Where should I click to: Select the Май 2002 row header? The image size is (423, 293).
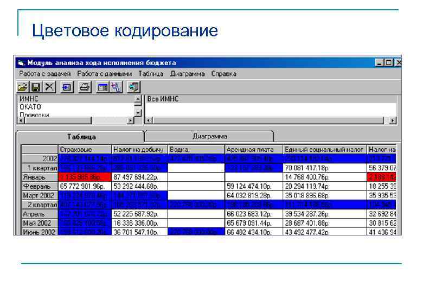point(40,223)
